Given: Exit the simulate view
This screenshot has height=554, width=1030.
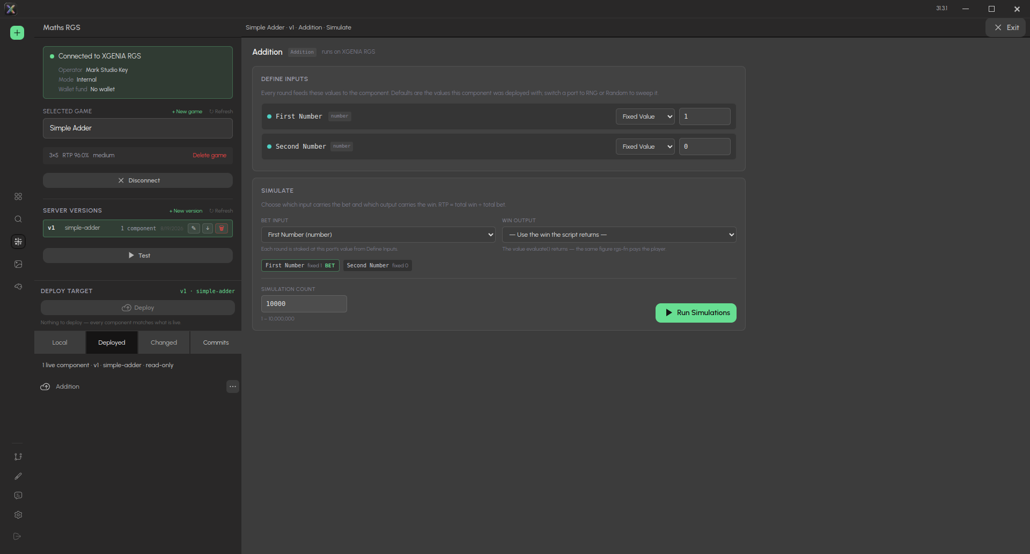Looking at the screenshot, I should tap(1006, 27).
